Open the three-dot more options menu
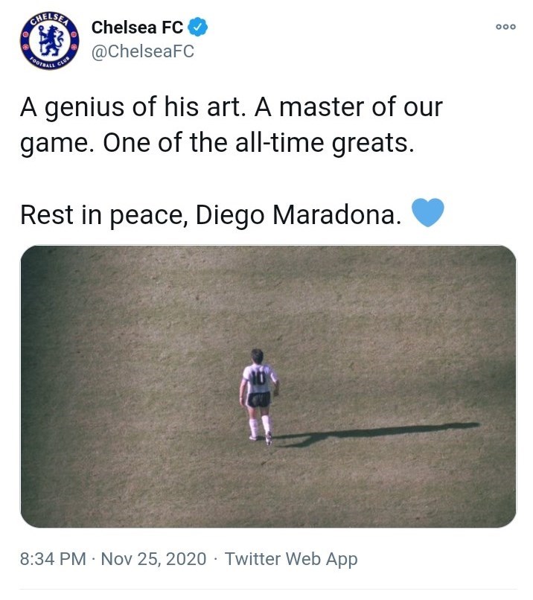The width and height of the screenshot is (533, 600). tap(505, 26)
